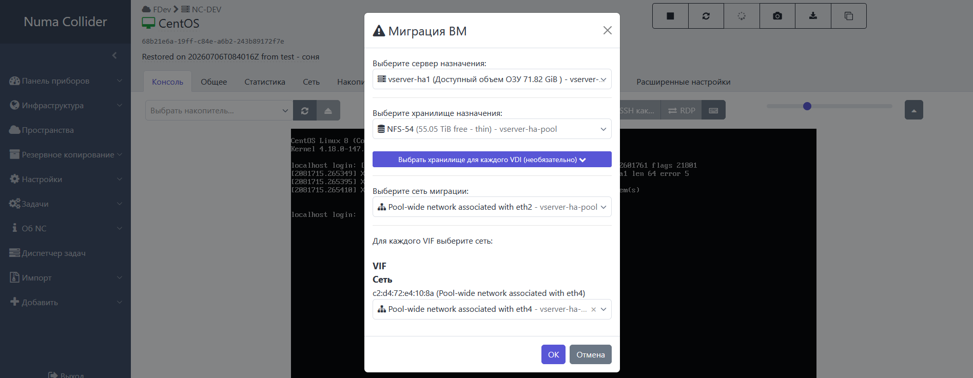The image size is (973, 378).
Task: Open Расширенные настройки tab
Action: (x=683, y=82)
